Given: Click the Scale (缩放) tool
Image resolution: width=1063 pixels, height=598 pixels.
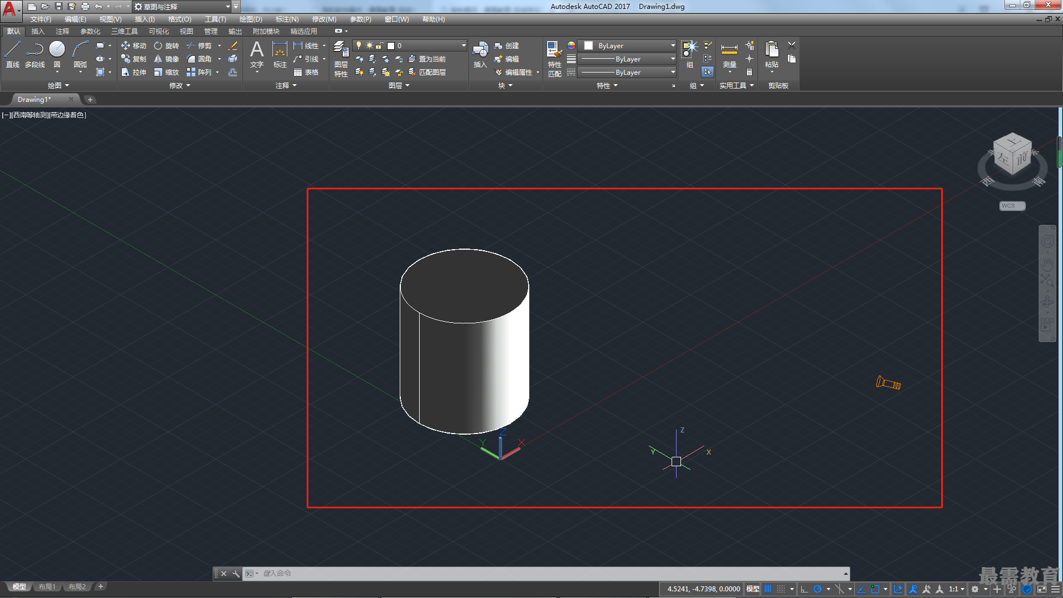Looking at the screenshot, I should pos(166,73).
